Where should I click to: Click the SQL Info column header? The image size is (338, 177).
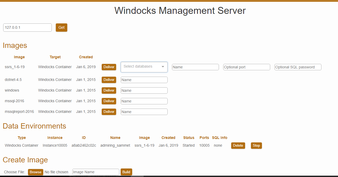pyautogui.click(x=220, y=138)
